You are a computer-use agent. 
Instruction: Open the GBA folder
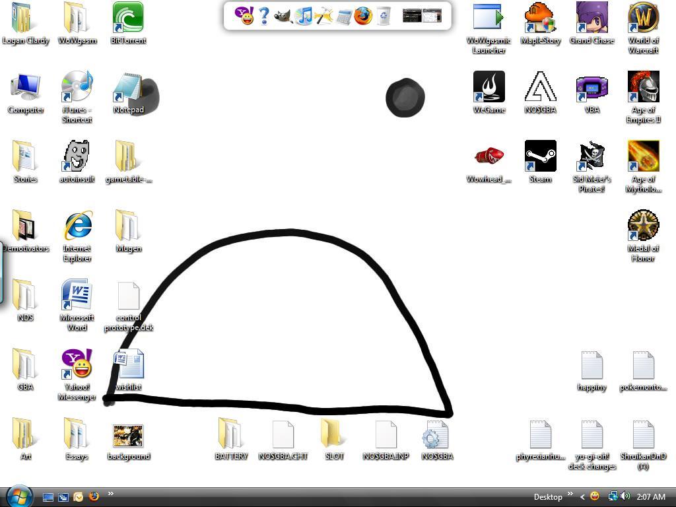tap(26, 370)
